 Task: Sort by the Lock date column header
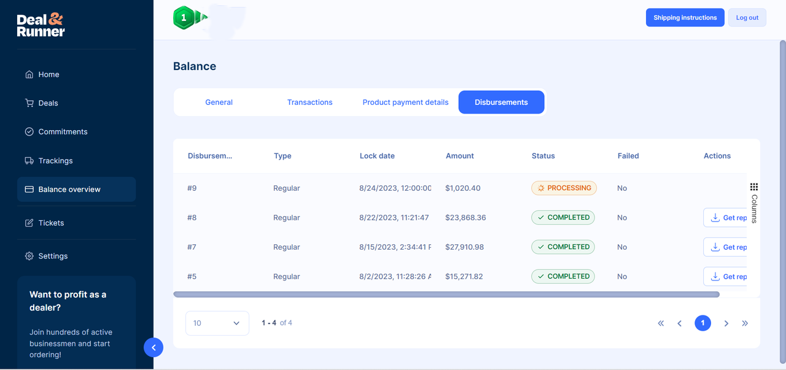[377, 156]
